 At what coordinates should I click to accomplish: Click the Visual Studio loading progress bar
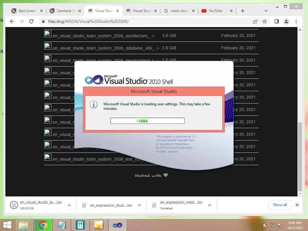point(147,121)
